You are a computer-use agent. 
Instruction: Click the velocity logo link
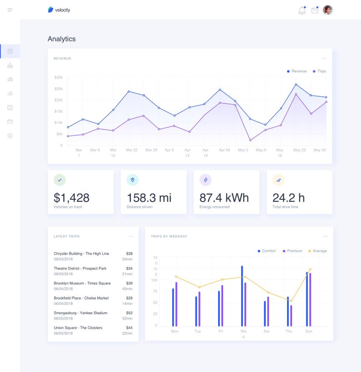click(59, 10)
